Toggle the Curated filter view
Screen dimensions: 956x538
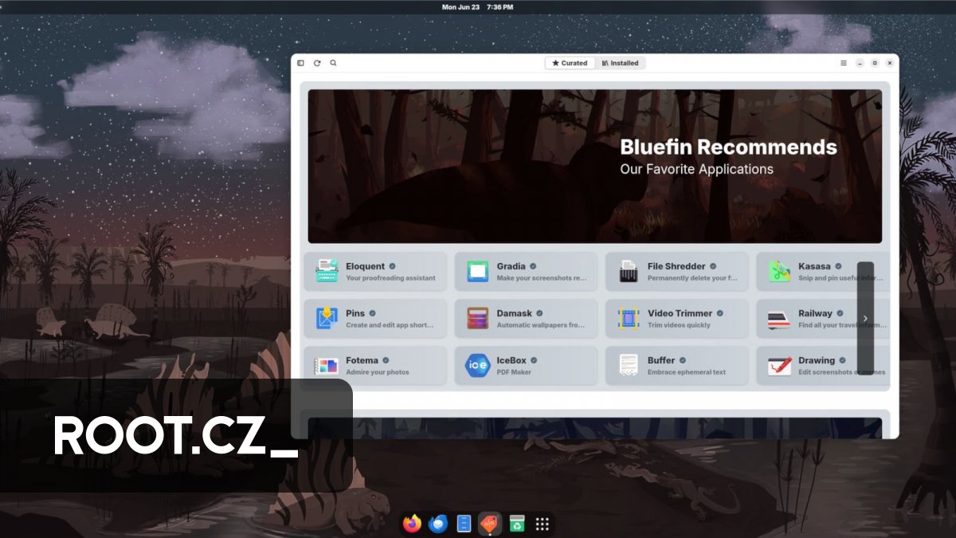(x=570, y=62)
